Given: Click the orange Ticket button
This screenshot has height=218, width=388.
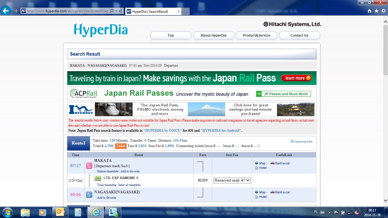Looking at the screenshot, I should point(121,146).
